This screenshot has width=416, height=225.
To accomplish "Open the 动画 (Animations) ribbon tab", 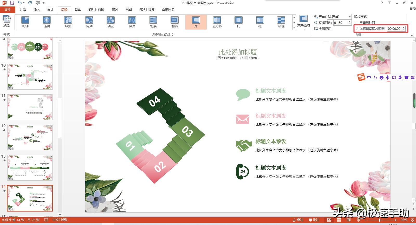I will 78,10.
